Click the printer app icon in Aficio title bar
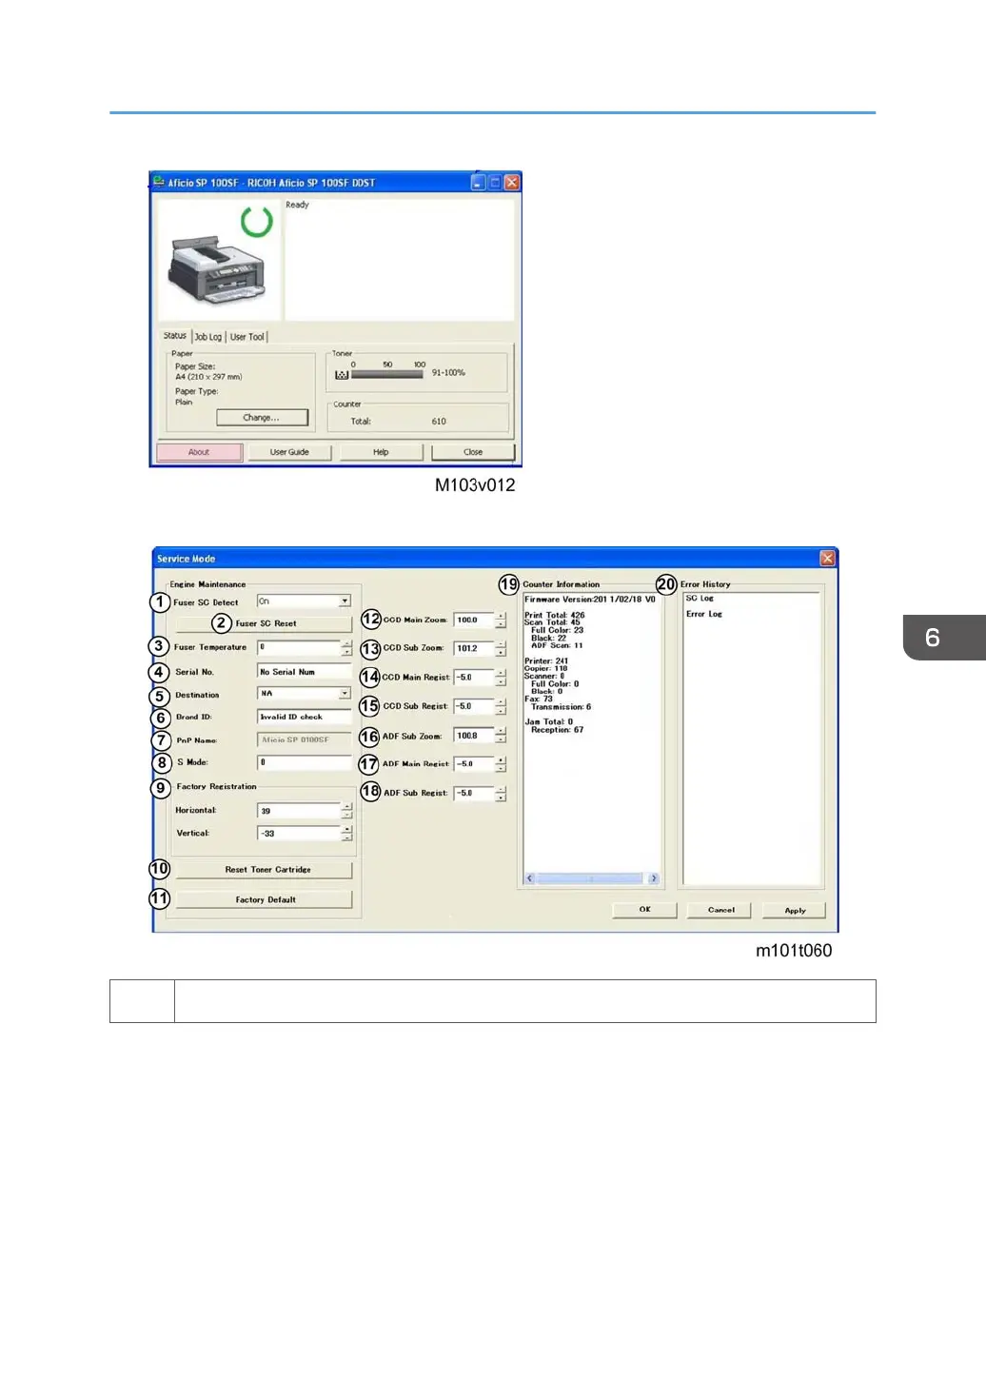The height and width of the screenshot is (1399, 986). [159, 182]
